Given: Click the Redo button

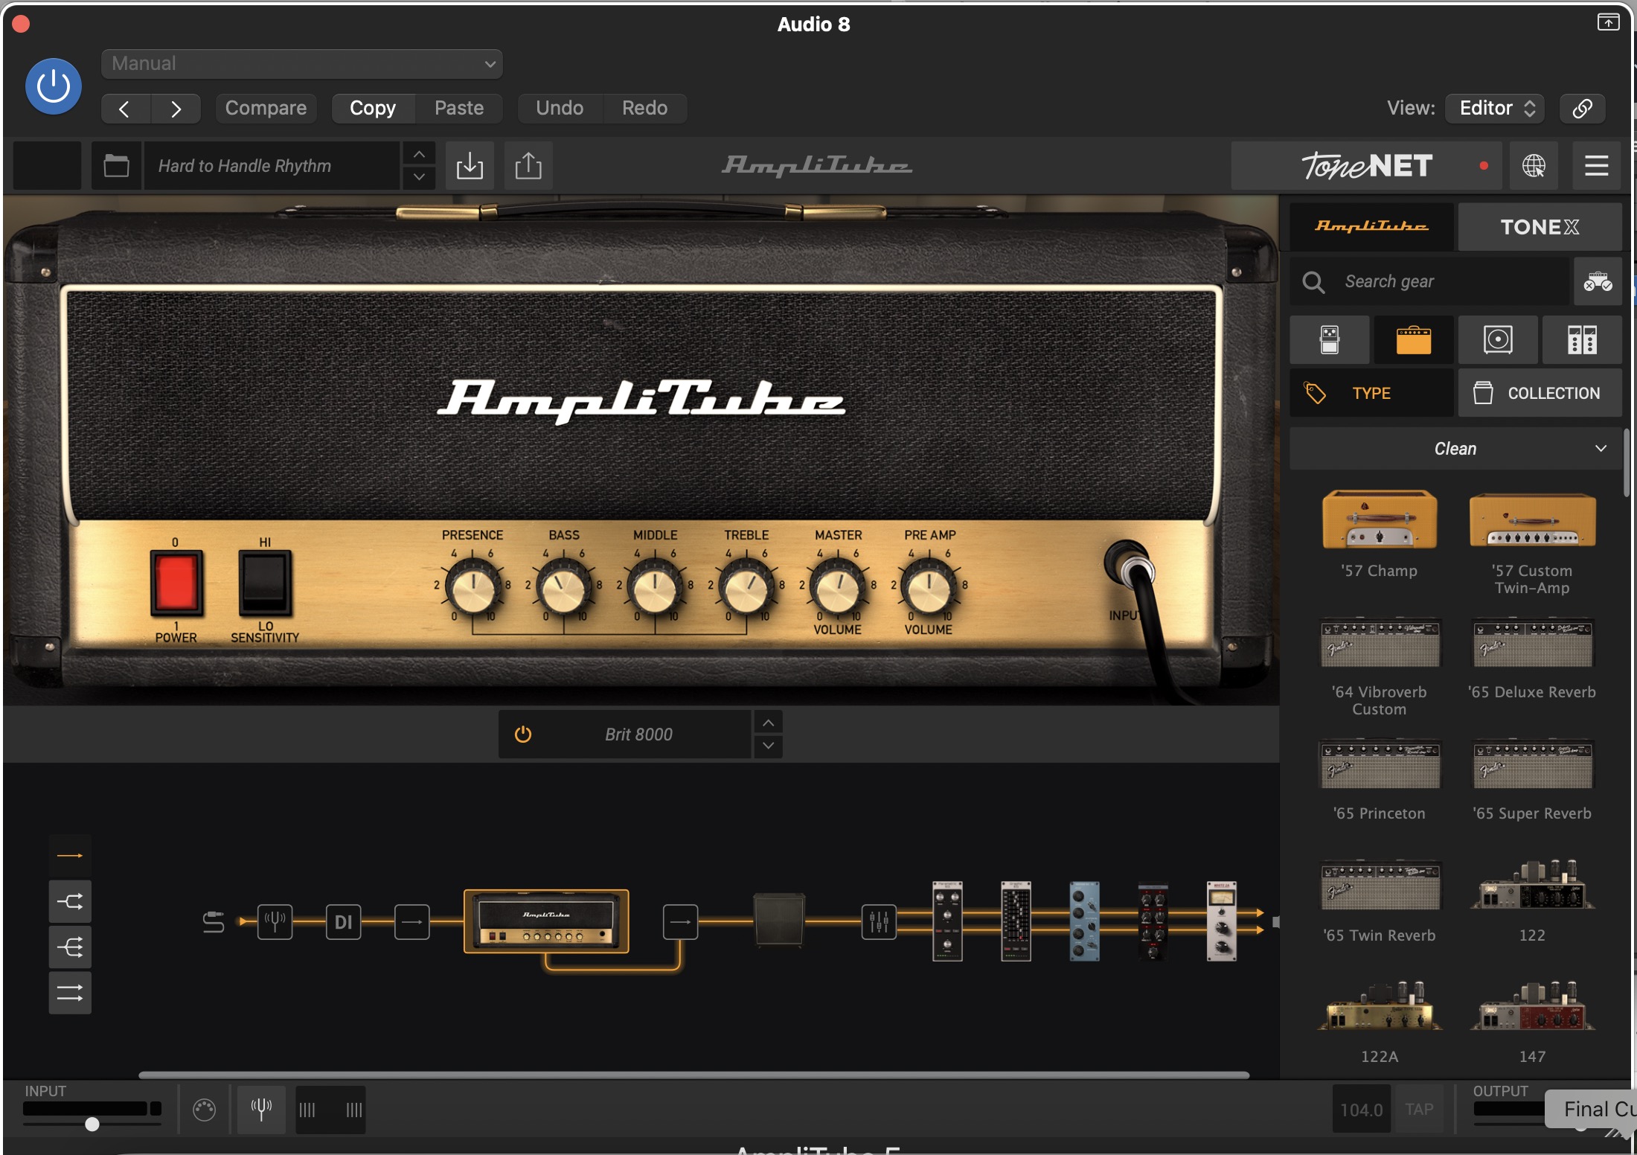Looking at the screenshot, I should 644,109.
